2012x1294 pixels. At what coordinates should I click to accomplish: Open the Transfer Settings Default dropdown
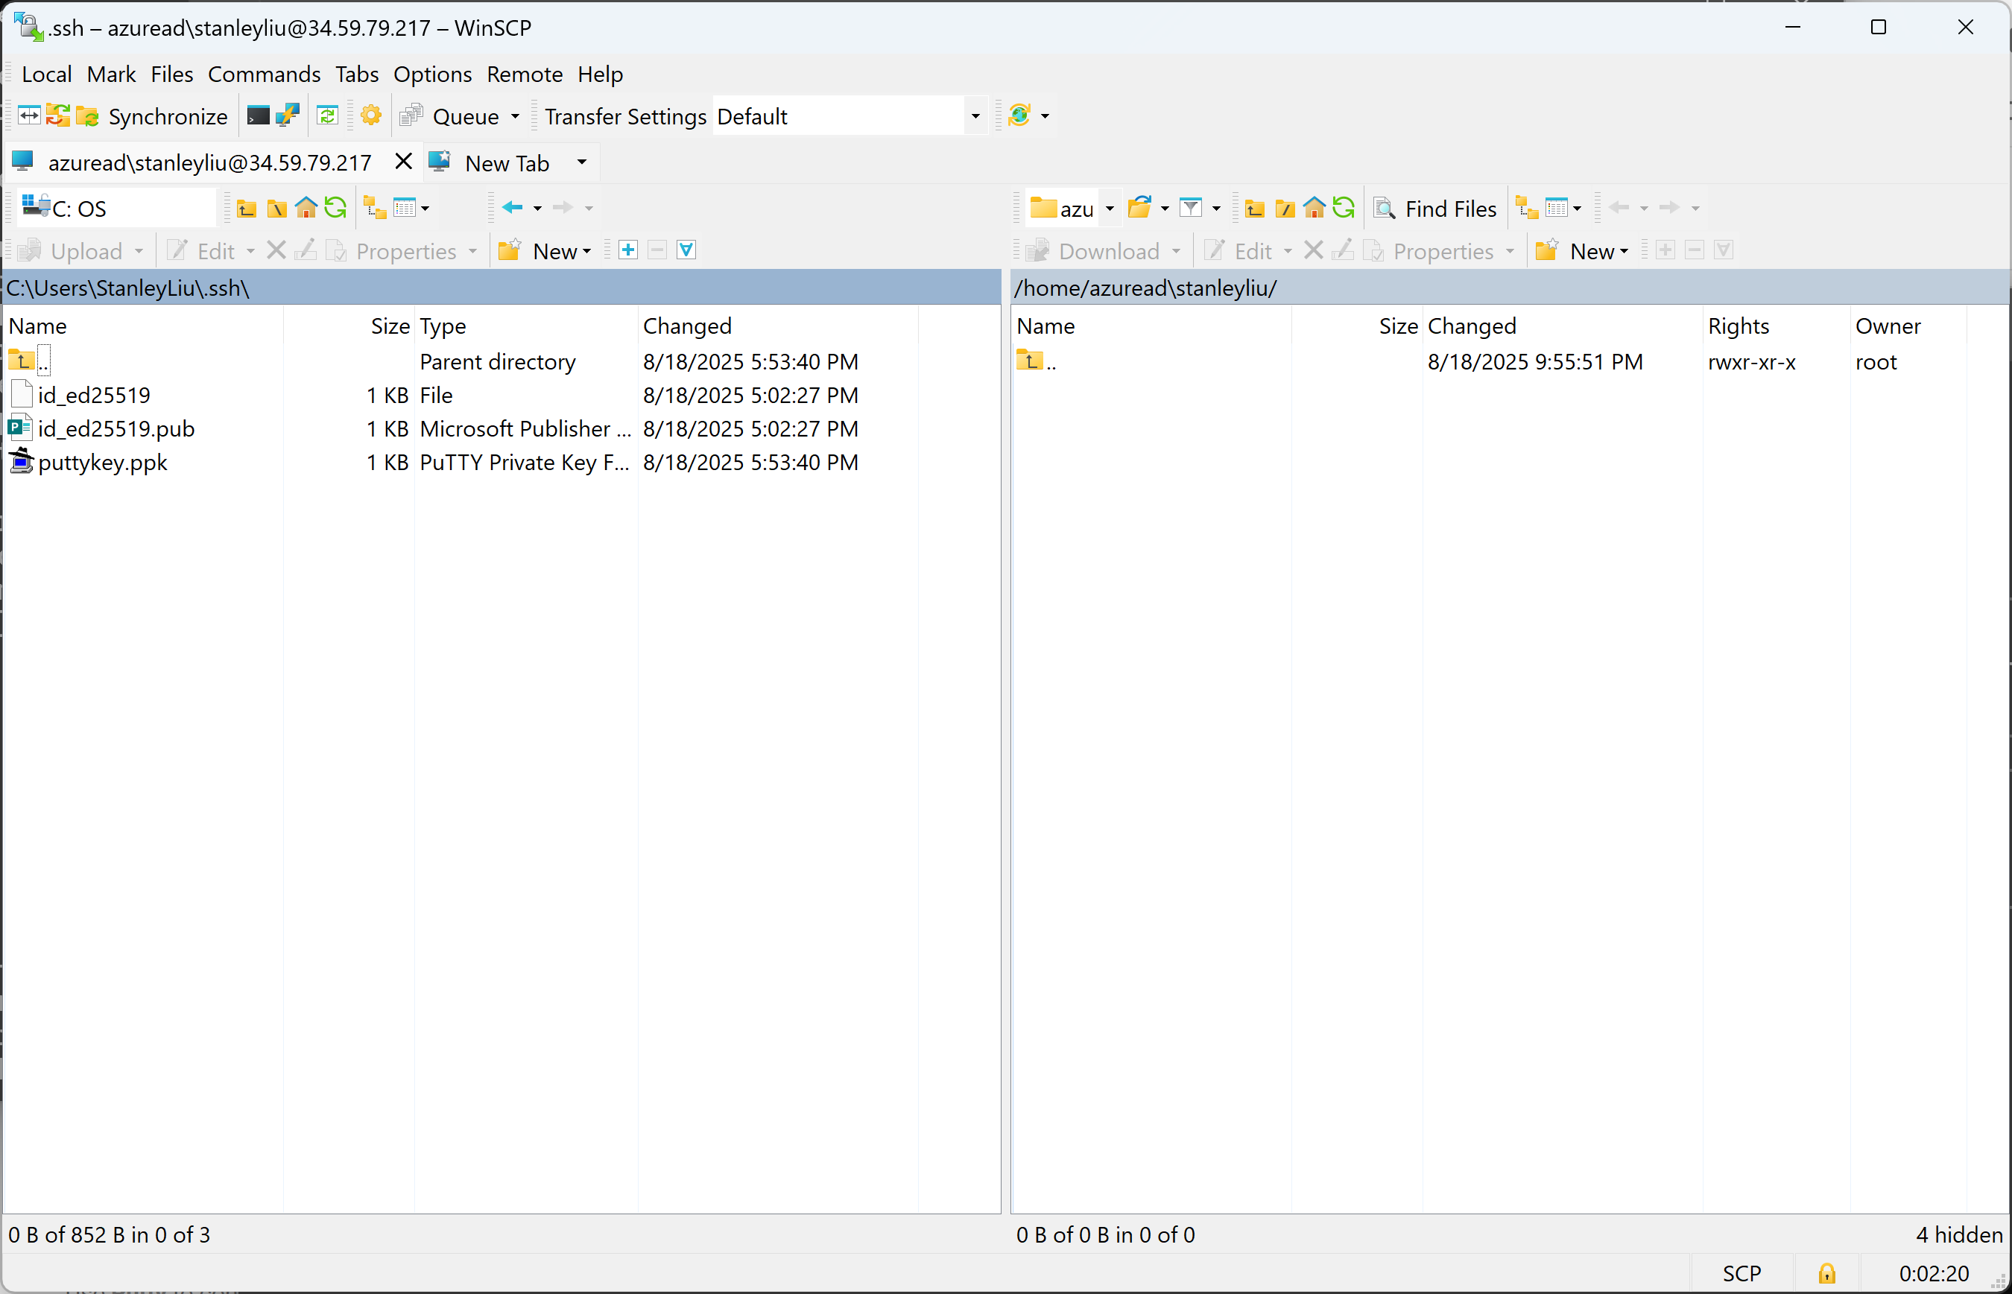click(x=974, y=115)
